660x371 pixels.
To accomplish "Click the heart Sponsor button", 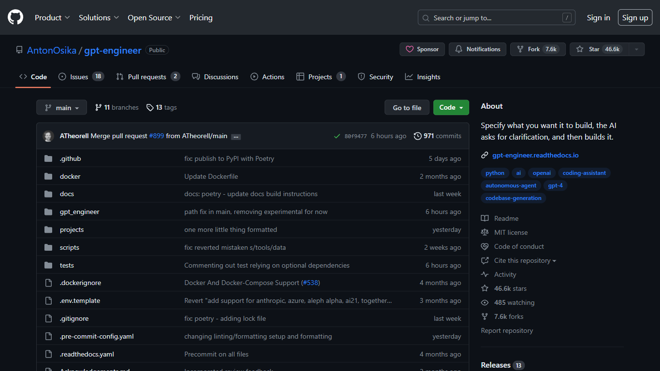I will 422,49.
